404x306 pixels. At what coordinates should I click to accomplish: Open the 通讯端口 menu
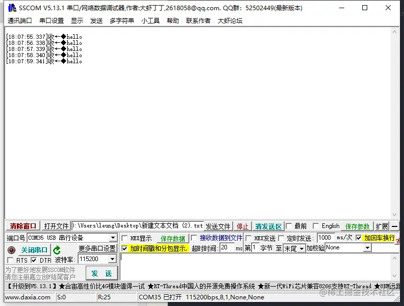coord(19,20)
